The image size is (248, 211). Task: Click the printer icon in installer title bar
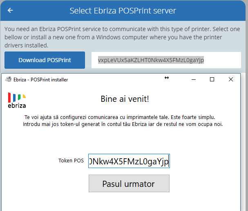pyautogui.click(x=8, y=79)
